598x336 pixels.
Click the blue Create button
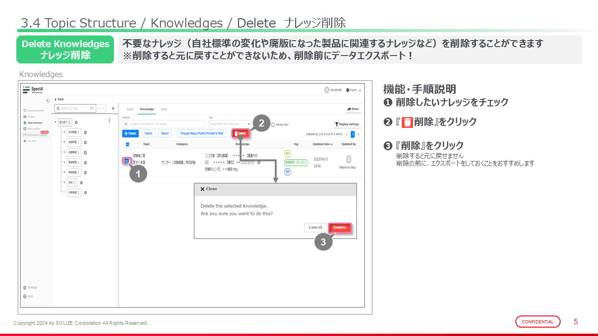click(130, 133)
